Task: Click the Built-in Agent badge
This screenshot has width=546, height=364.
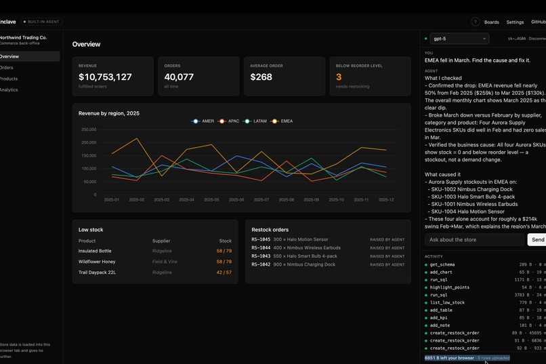Action: (41, 22)
